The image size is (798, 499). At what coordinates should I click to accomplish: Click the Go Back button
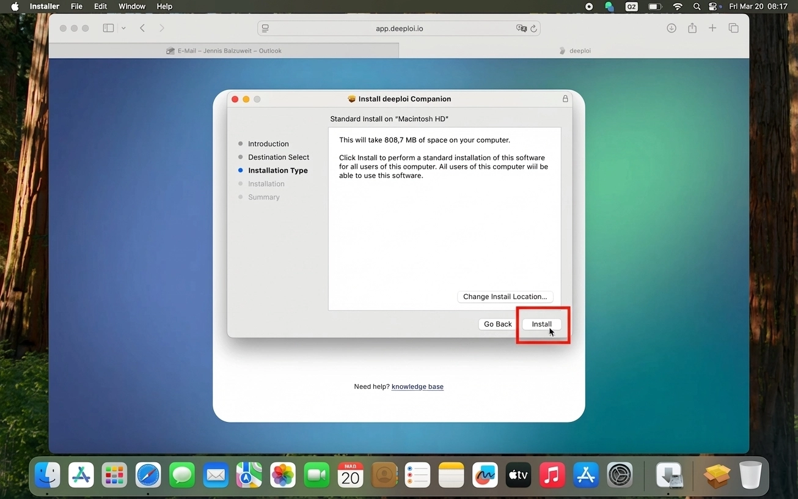pyautogui.click(x=498, y=324)
